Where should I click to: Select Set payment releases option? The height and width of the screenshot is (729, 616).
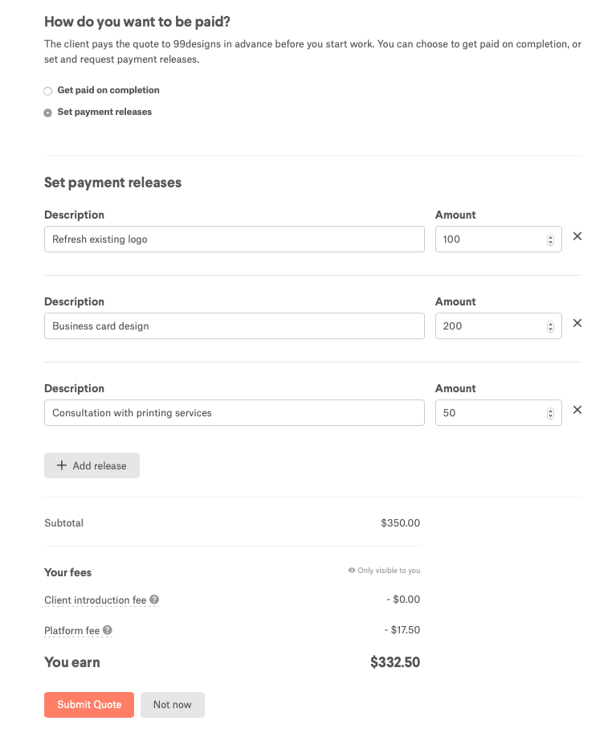tap(48, 113)
